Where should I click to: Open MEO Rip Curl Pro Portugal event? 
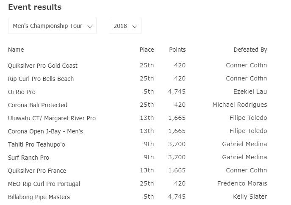pyautogui.click(x=44, y=184)
